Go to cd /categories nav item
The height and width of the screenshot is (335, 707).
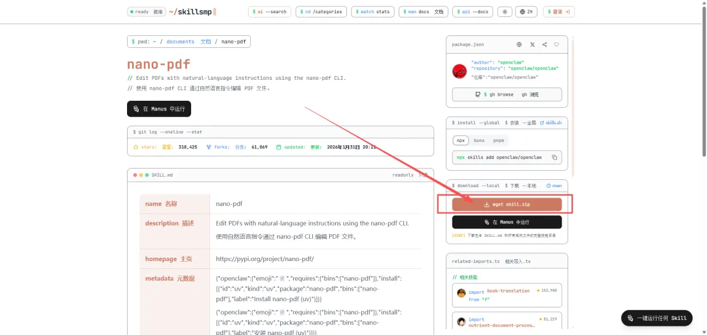pyautogui.click(x=321, y=12)
